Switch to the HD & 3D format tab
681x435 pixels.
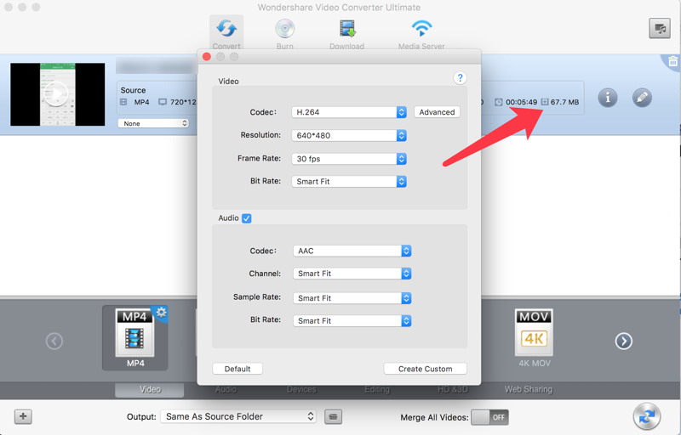[x=453, y=389]
